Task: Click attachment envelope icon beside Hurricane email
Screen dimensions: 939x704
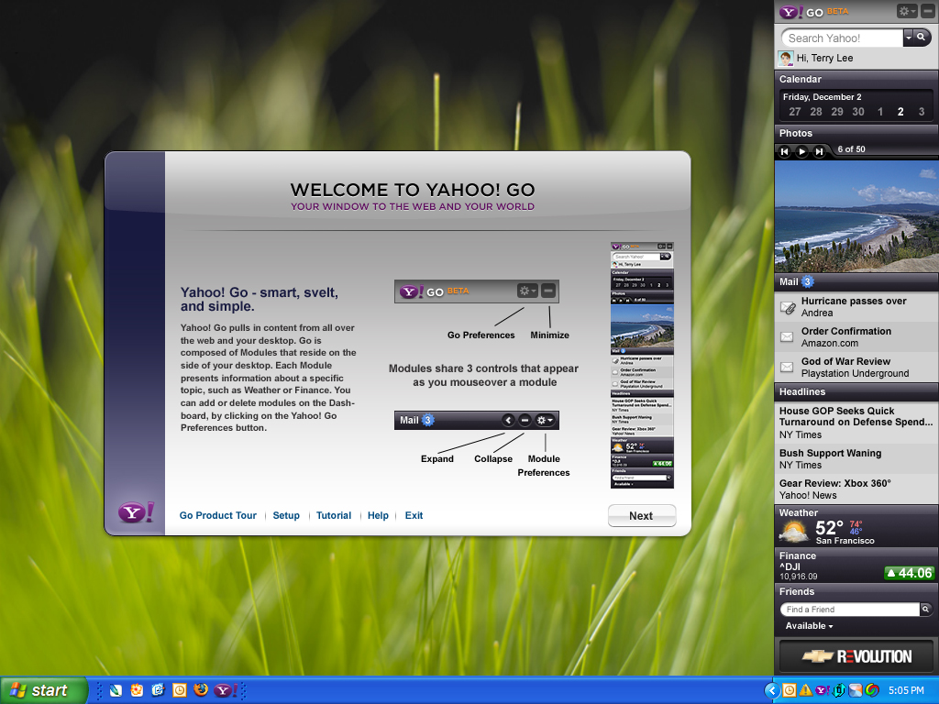Action: [788, 308]
